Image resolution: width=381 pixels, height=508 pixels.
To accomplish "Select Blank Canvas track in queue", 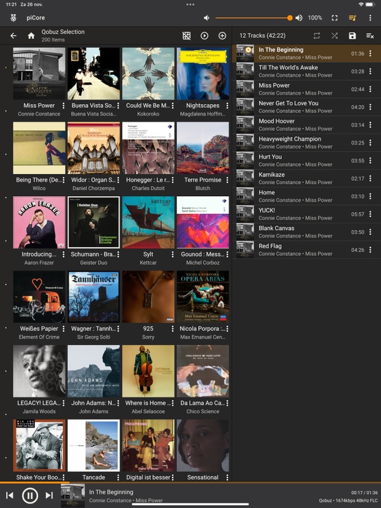I will coord(307,232).
